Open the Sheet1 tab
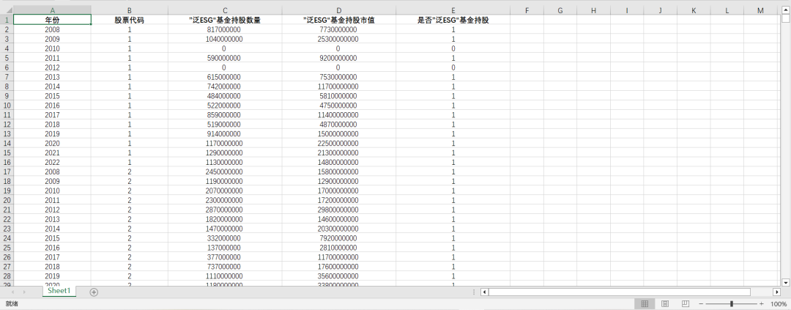791x310 pixels. coord(59,291)
